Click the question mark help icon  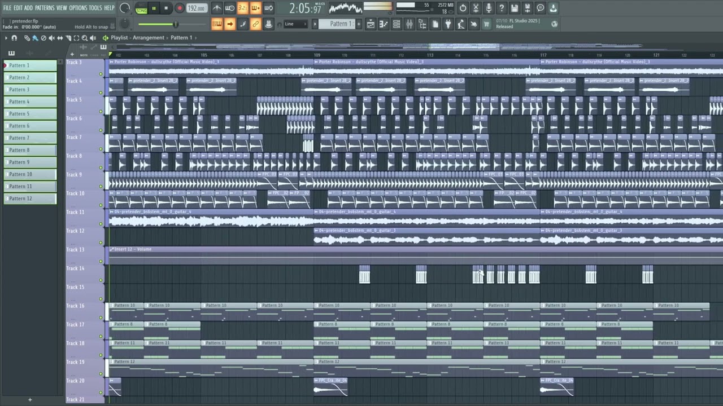pyautogui.click(x=502, y=8)
